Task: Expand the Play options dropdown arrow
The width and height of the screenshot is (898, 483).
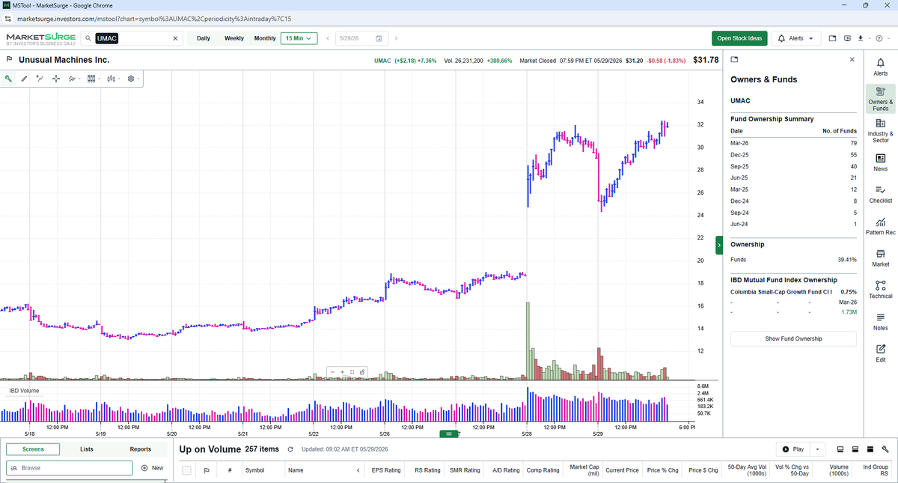Action: (x=817, y=449)
